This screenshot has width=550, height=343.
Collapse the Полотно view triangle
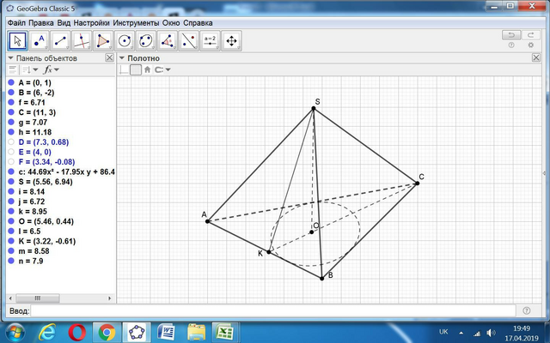click(x=122, y=58)
